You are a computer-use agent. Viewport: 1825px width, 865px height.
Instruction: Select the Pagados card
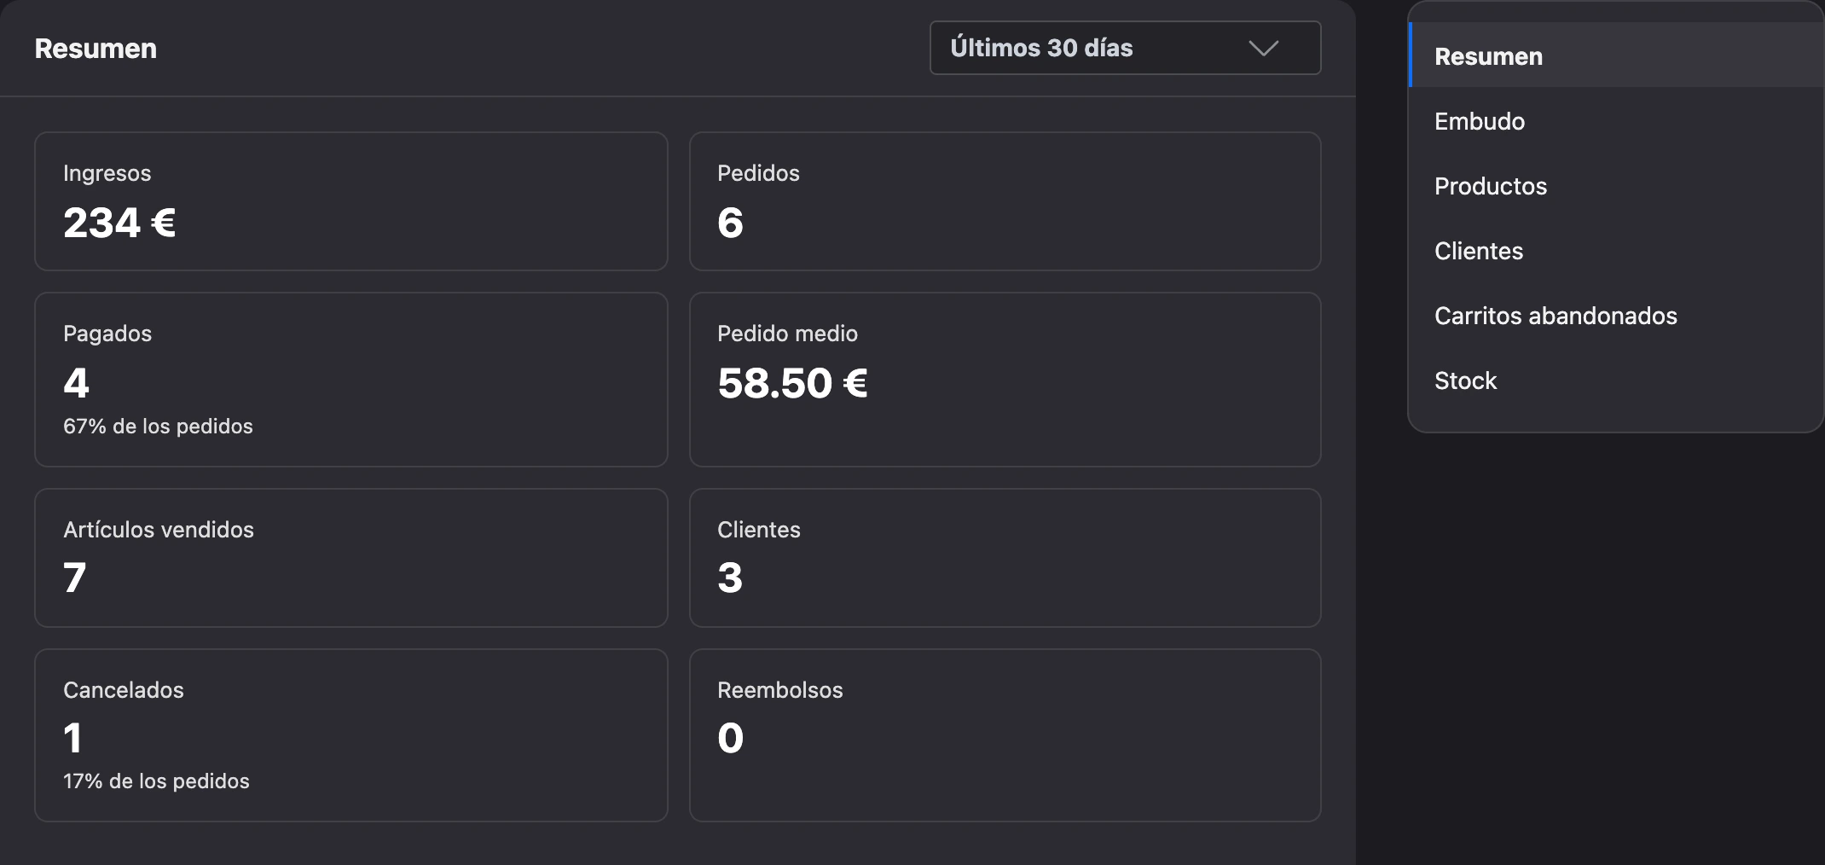(x=351, y=380)
